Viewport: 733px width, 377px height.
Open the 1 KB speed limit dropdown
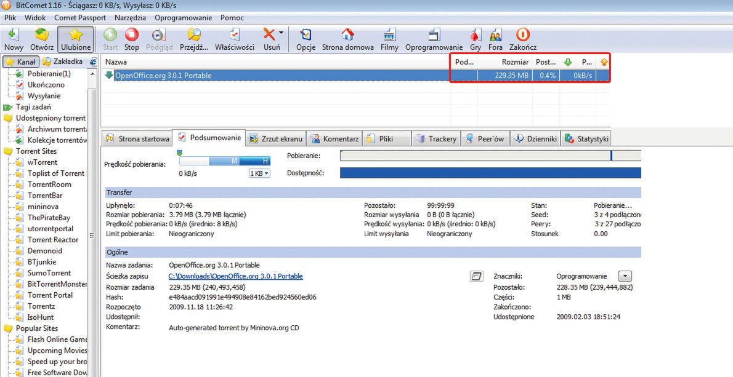coord(259,173)
